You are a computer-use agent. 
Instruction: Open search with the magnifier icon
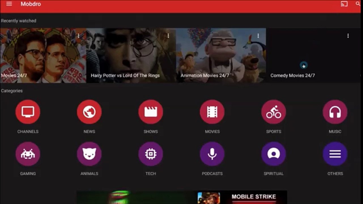(358, 4)
